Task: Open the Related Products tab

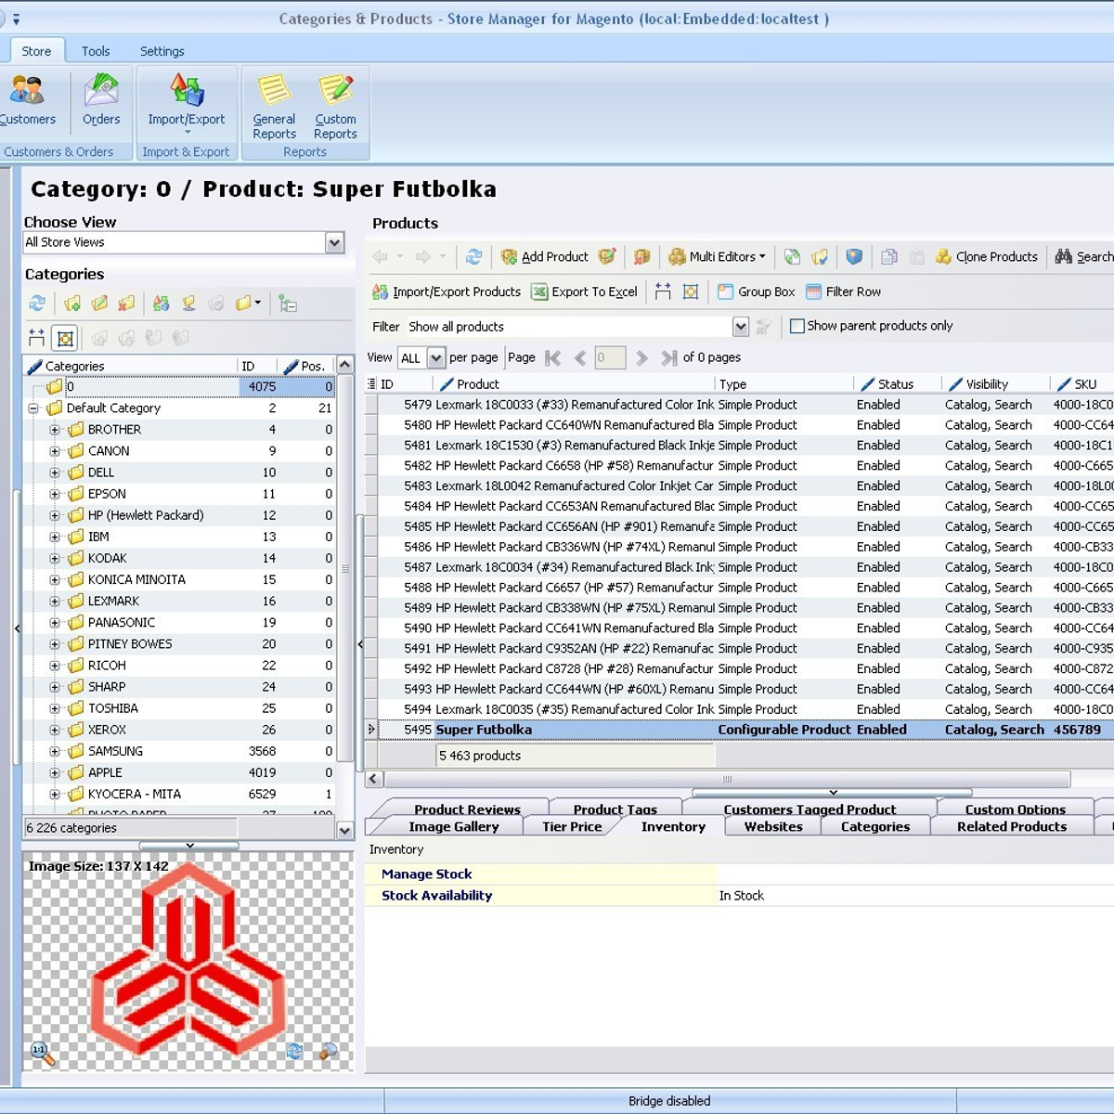Action: (1012, 827)
